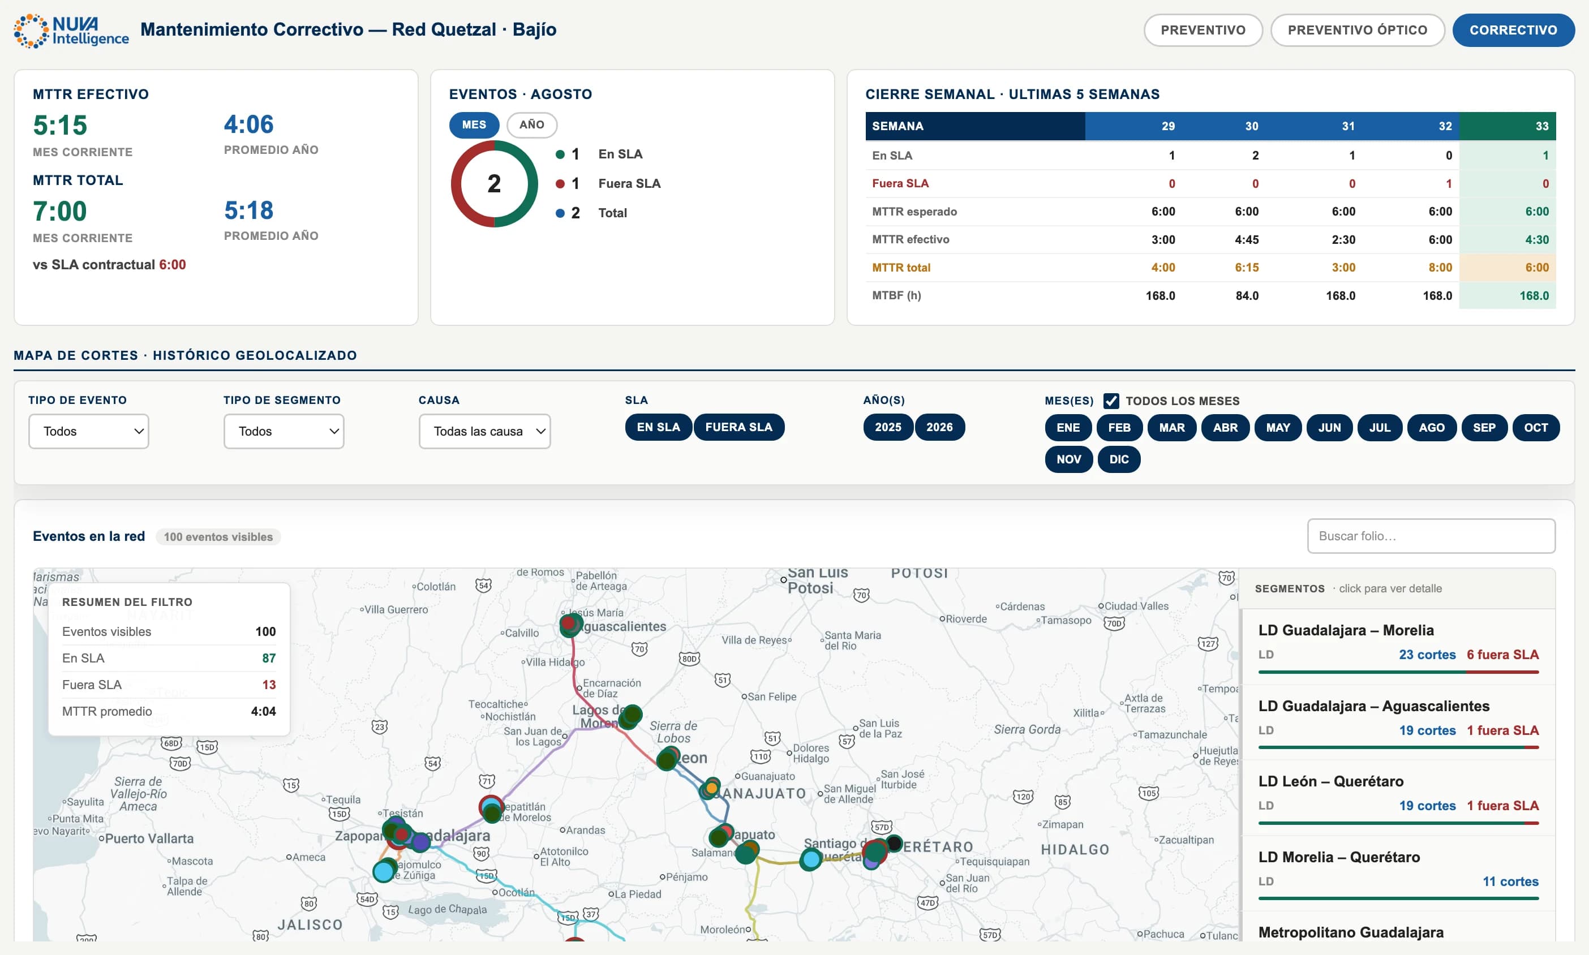The width and height of the screenshot is (1589, 955).
Task: Toggle the DIC month chip
Action: click(1119, 459)
